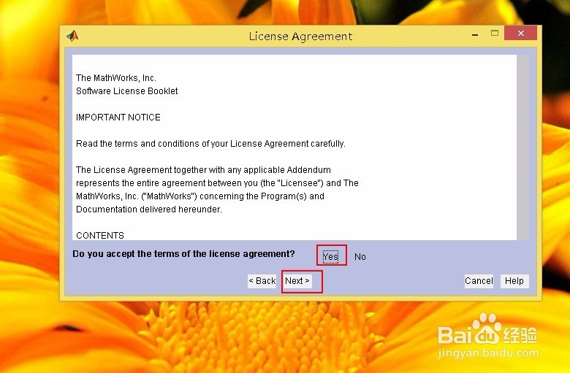Open the Help button
570x373 pixels.
click(x=514, y=281)
